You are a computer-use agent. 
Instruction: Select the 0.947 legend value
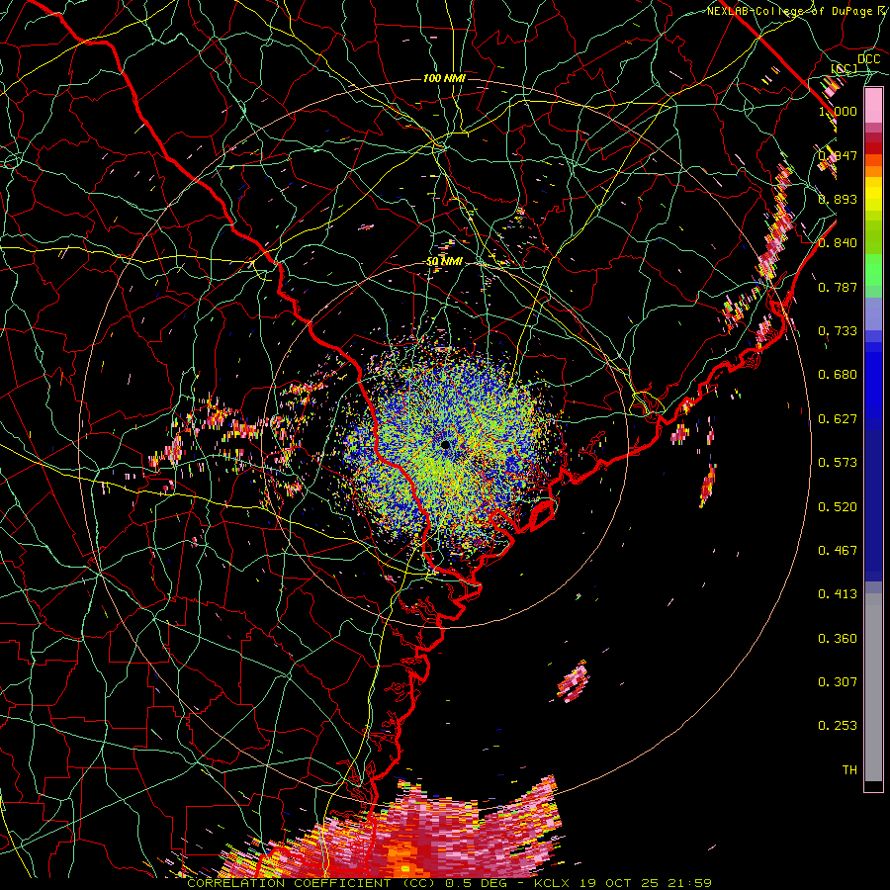(838, 155)
